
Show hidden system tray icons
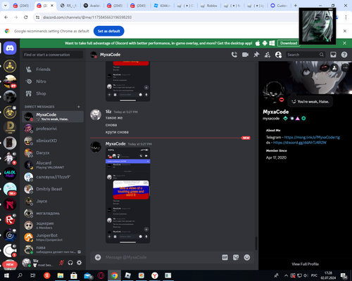[286, 275]
